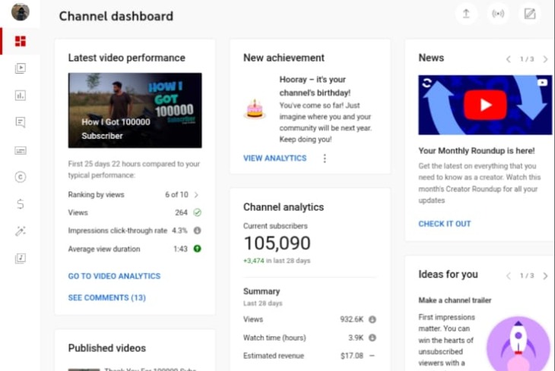Click the Average view duration 1:43 value
The height and width of the screenshot is (371, 555).
pos(180,249)
